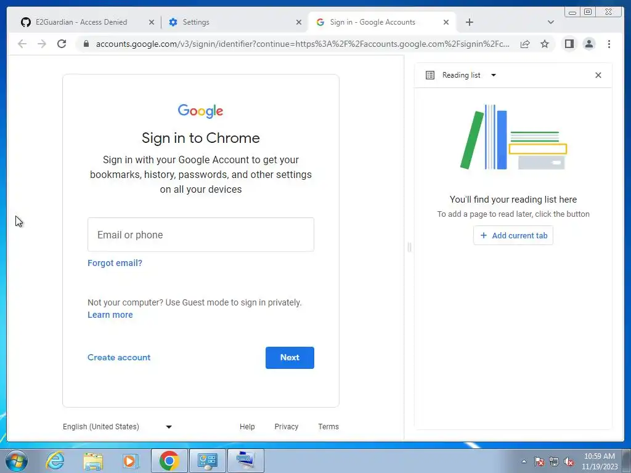Image resolution: width=631 pixels, height=473 pixels.
Task: Click the back navigation arrow
Action: (22, 44)
